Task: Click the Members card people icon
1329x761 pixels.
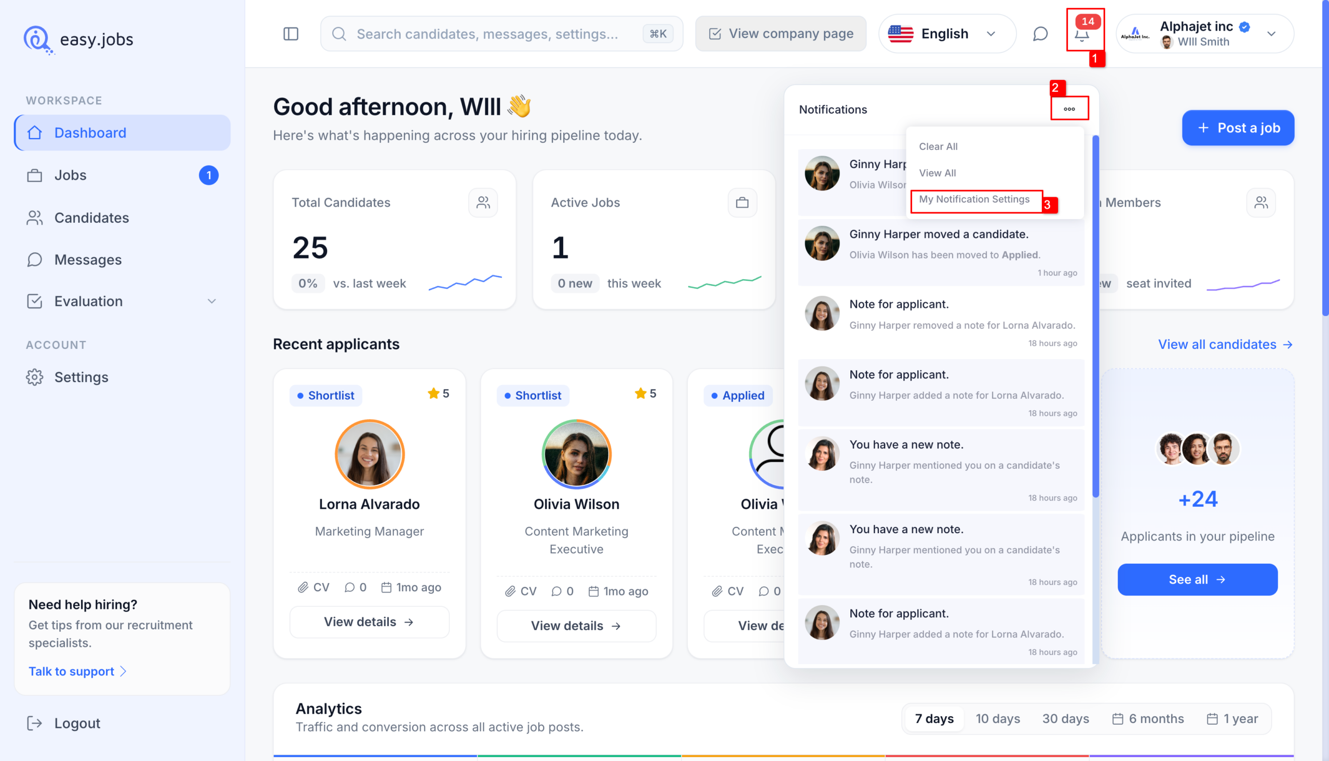Action: (1260, 202)
